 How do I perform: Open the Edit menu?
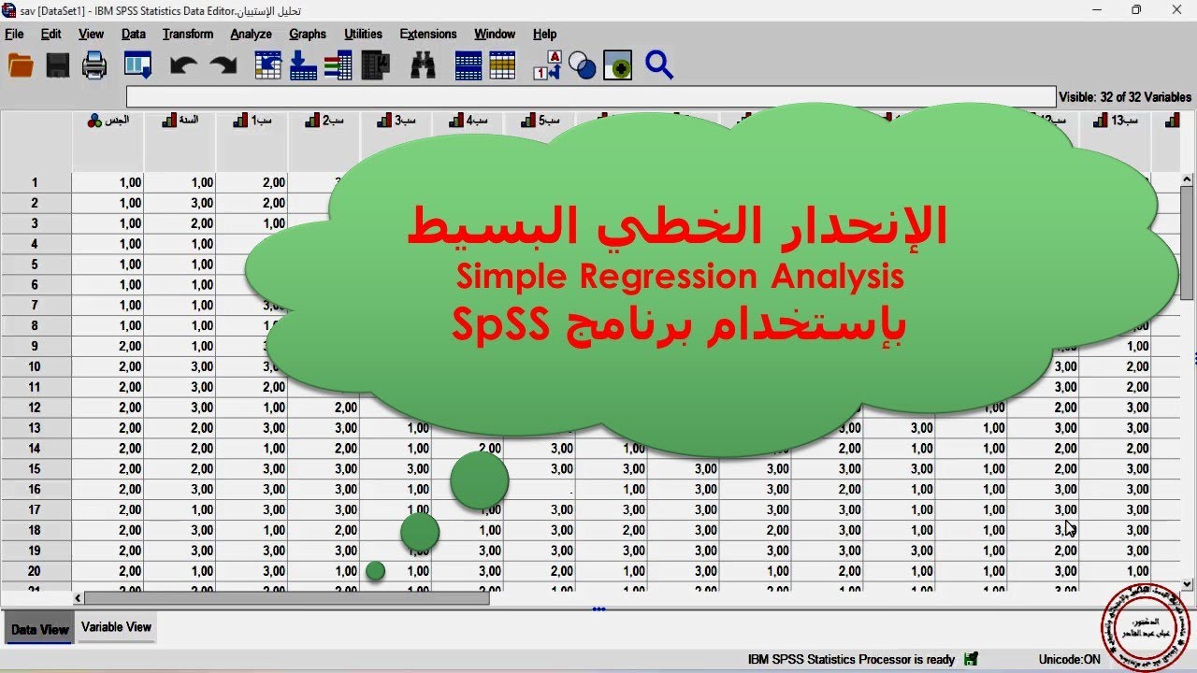click(51, 34)
